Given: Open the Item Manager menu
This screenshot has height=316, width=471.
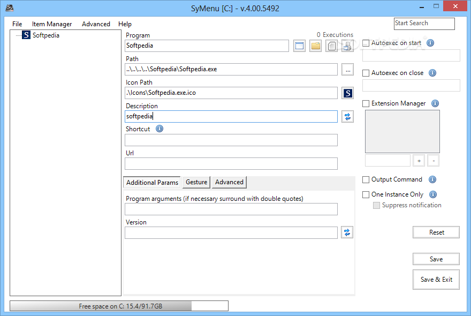Looking at the screenshot, I should click(52, 24).
